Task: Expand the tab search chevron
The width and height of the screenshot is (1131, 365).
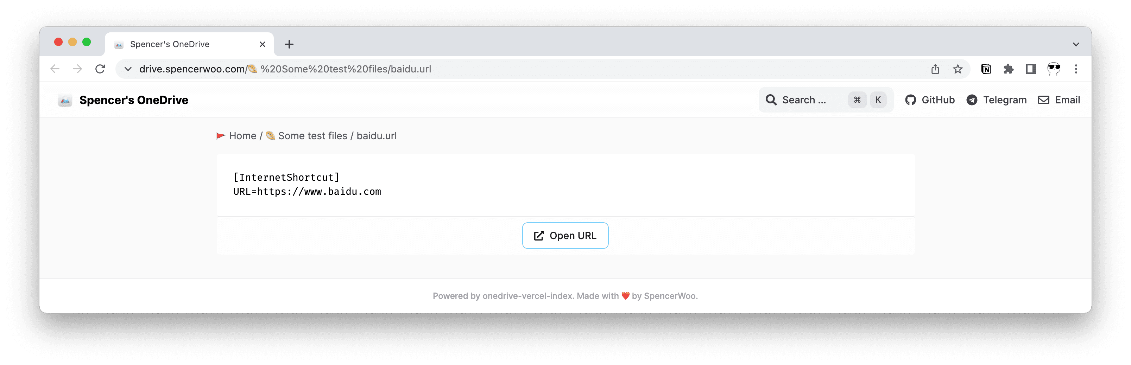Action: (x=1076, y=44)
